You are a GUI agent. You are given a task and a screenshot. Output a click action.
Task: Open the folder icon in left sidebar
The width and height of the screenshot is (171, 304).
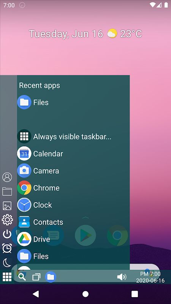tap(7, 192)
